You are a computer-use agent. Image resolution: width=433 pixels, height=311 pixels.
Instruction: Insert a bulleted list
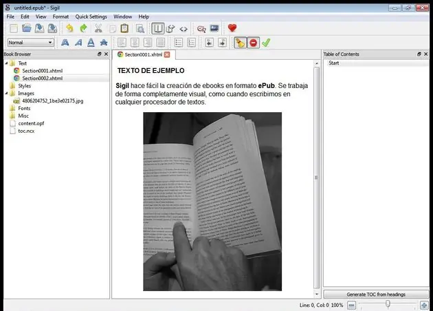point(179,43)
